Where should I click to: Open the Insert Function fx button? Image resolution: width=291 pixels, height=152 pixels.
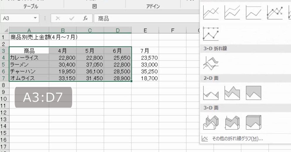point(85,18)
